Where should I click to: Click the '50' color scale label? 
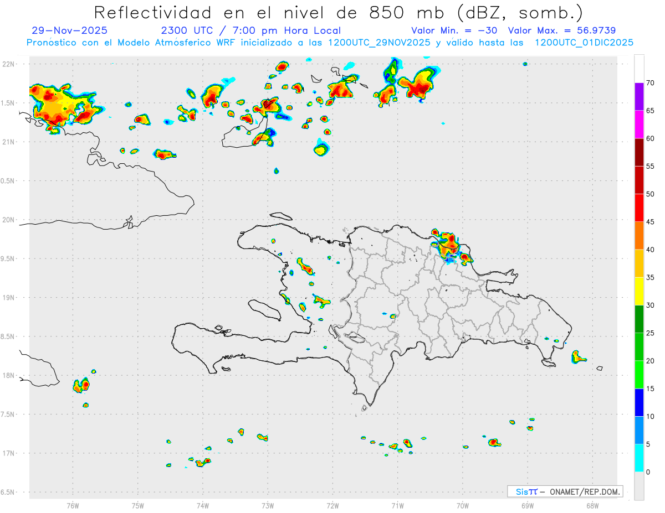point(651,194)
